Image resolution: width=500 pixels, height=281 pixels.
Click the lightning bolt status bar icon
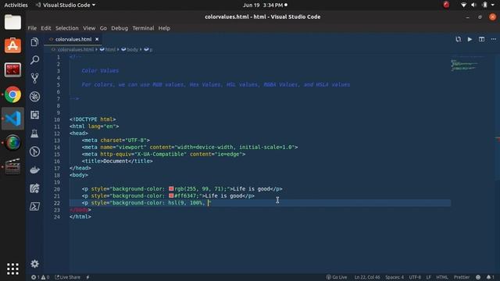[87, 277]
